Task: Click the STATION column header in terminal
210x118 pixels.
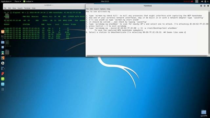Action: 26,25
